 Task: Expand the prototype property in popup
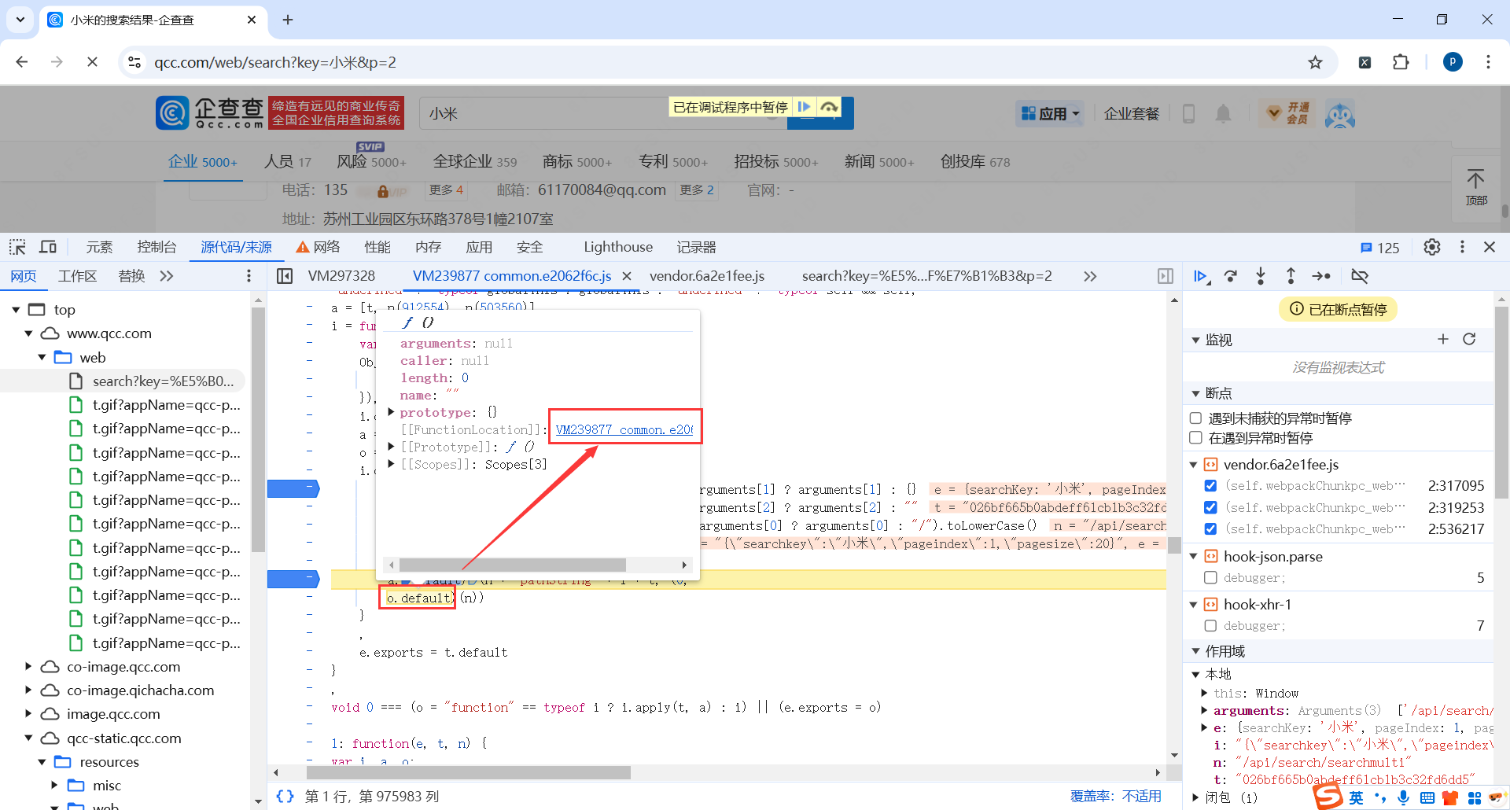point(391,412)
